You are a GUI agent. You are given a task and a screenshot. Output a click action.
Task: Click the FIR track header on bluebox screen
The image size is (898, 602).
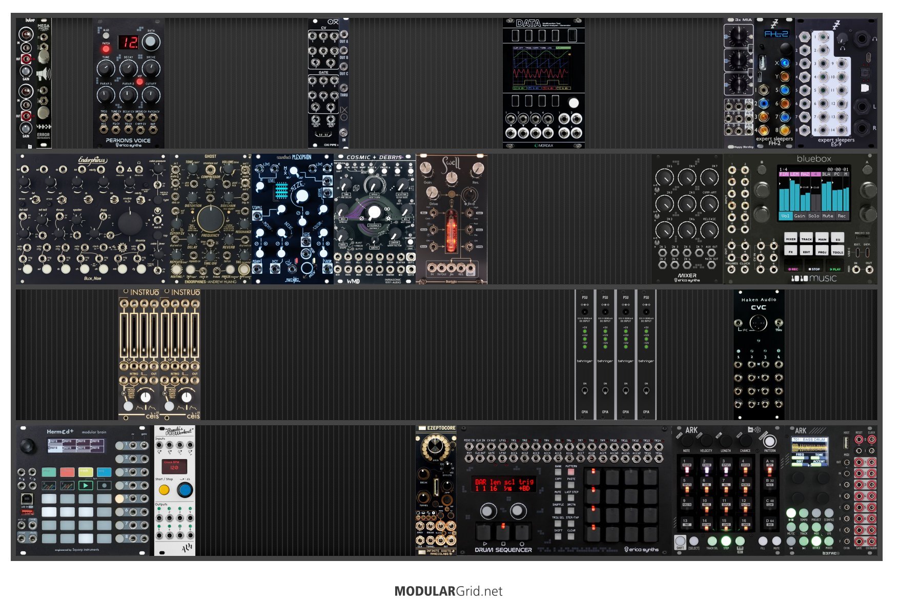click(784, 174)
